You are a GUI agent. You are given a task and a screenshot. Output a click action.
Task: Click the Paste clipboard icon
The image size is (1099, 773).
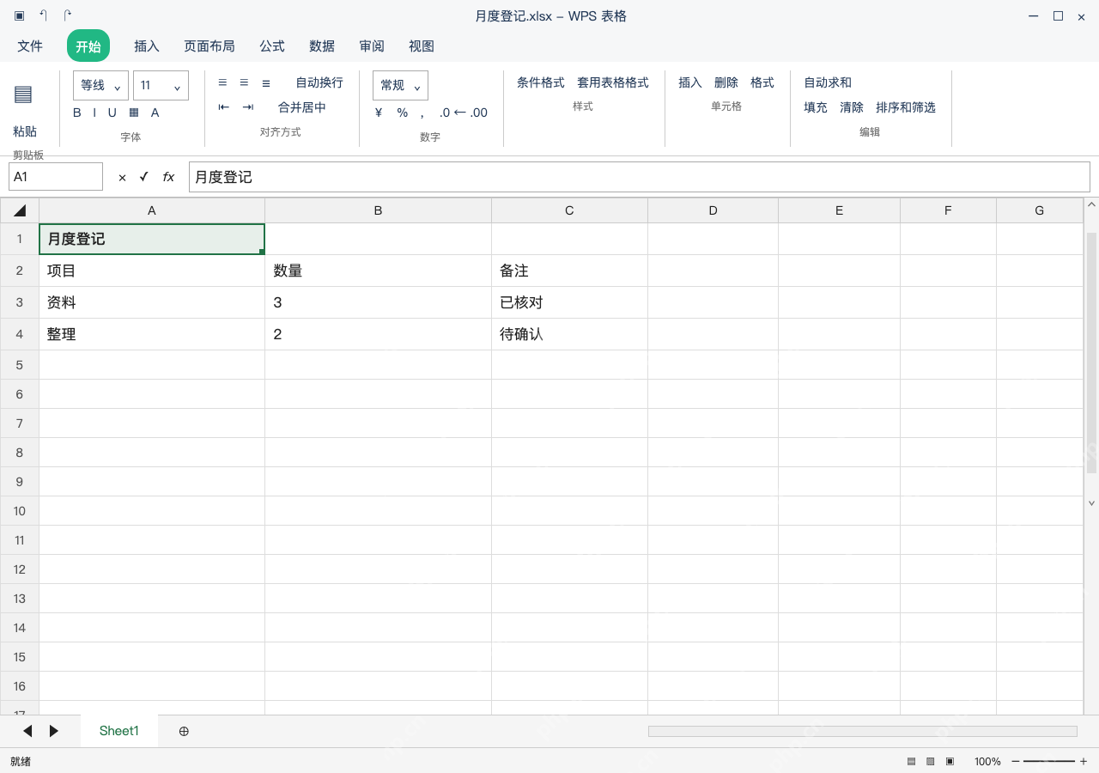tap(23, 94)
